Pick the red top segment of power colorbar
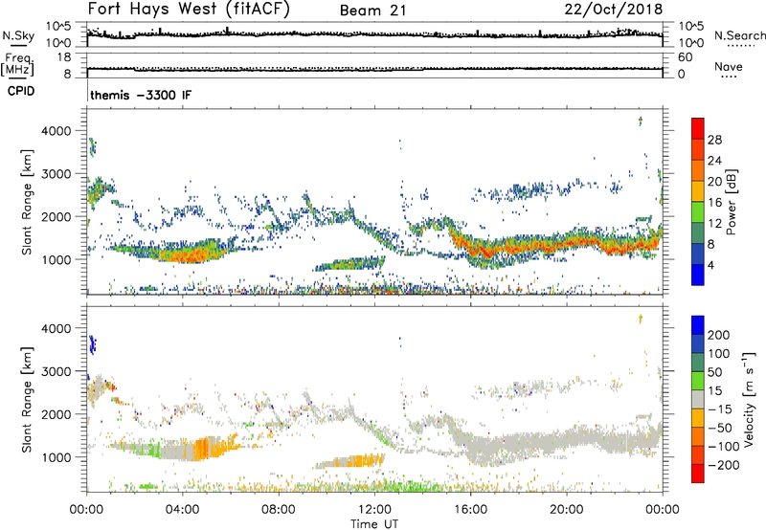This screenshot has width=766, height=530. (698, 129)
